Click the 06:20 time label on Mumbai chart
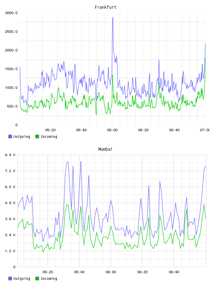The height and width of the screenshot is (284, 211). point(142,272)
